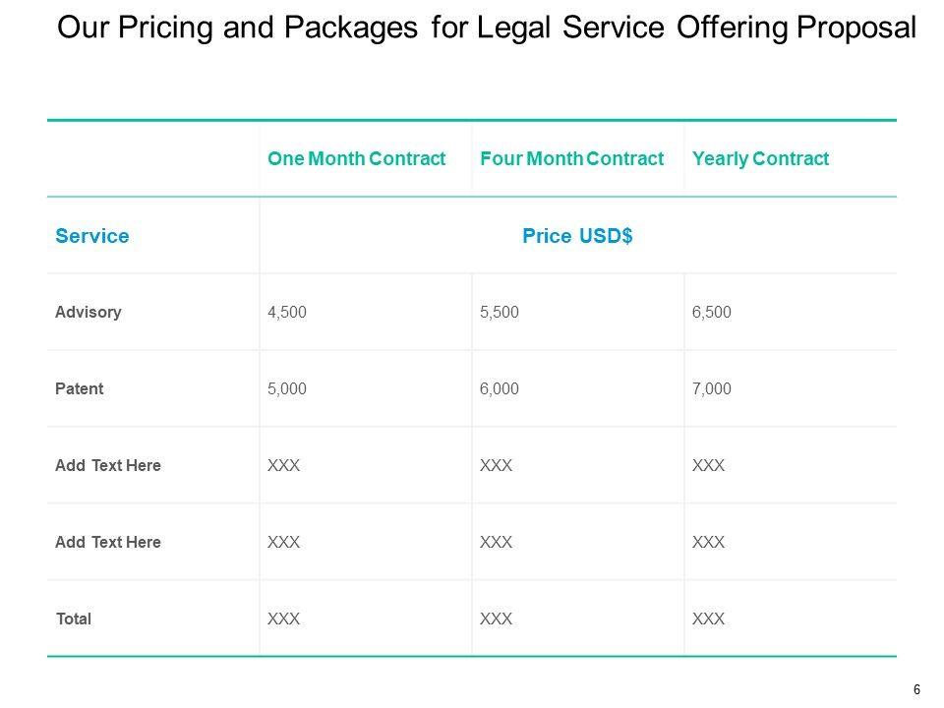
Task: Select the Four Month Contract column header
Action: click(x=572, y=158)
